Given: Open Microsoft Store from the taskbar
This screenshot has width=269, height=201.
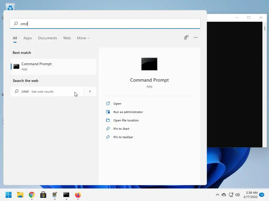Looking at the screenshot, I should 43,195.
